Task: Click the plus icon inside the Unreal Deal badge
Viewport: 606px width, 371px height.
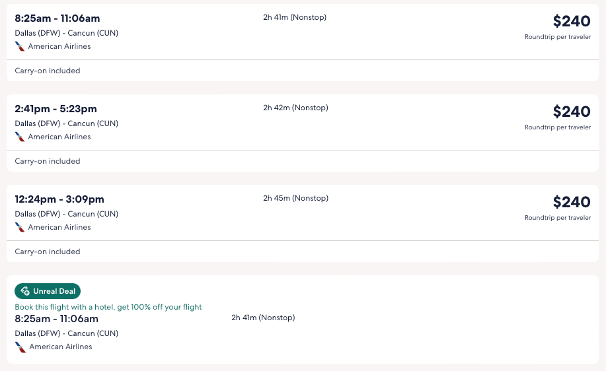Action: click(25, 291)
